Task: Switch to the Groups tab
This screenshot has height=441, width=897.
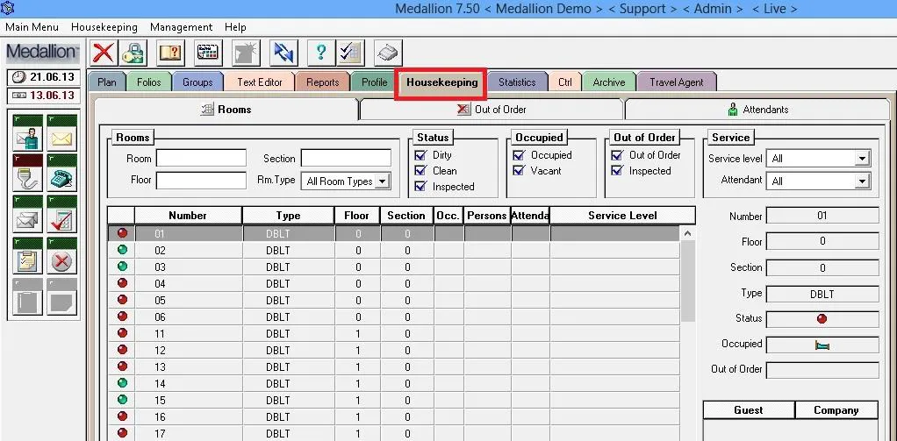Action: coord(197,82)
